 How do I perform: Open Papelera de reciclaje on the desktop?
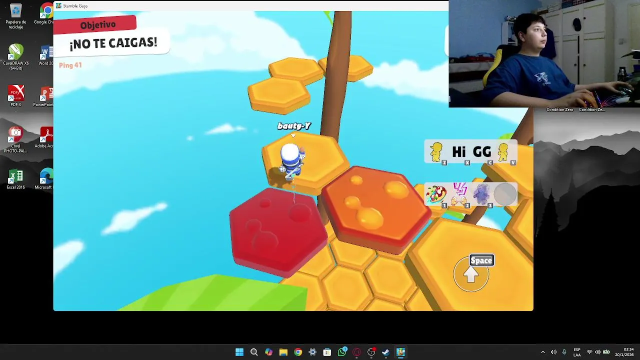(16, 16)
